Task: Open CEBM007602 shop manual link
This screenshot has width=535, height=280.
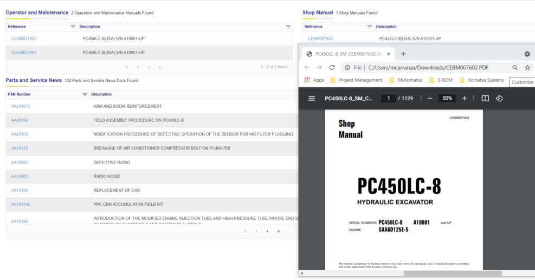Action: tap(320, 38)
